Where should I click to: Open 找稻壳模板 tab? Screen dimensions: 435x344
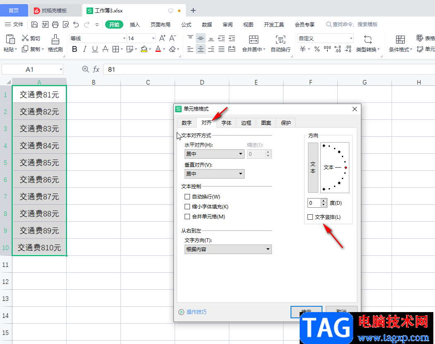tap(54, 10)
